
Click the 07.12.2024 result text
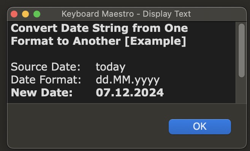[130, 93]
